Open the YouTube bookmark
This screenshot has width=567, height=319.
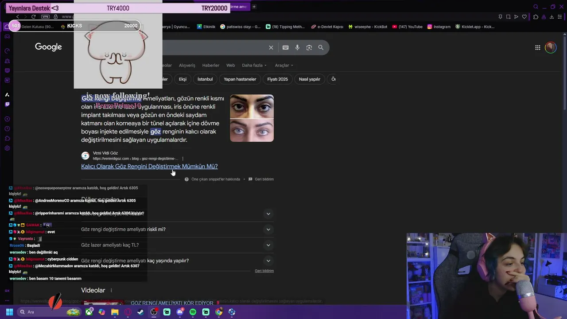coord(408,27)
